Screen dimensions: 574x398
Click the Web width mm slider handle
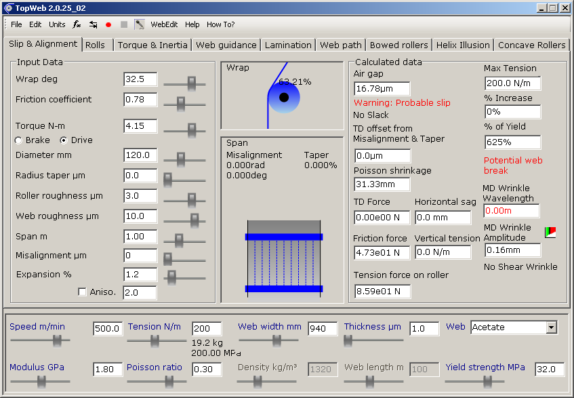coord(277,340)
